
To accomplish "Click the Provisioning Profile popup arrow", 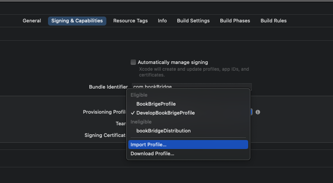I will click(251, 112).
